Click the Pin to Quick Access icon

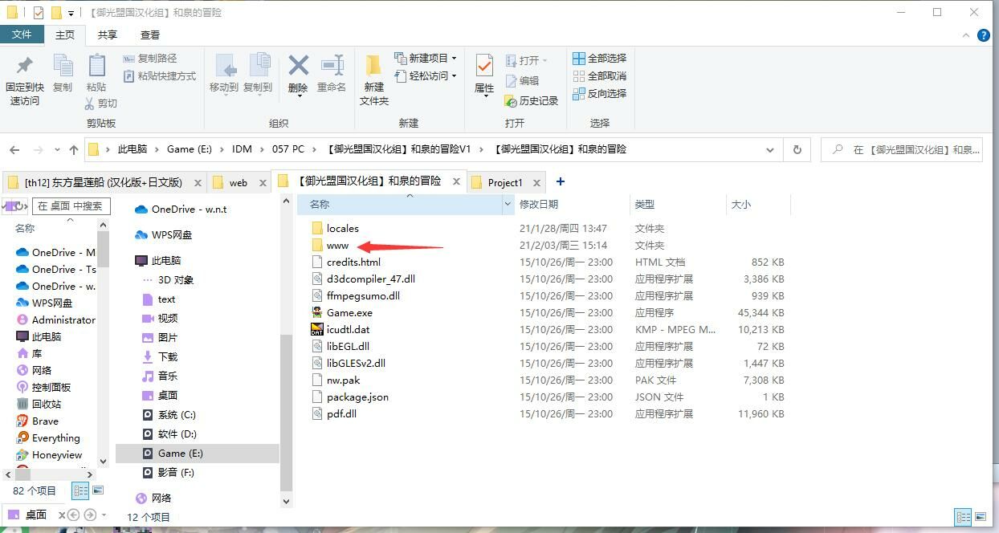pyautogui.click(x=24, y=67)
